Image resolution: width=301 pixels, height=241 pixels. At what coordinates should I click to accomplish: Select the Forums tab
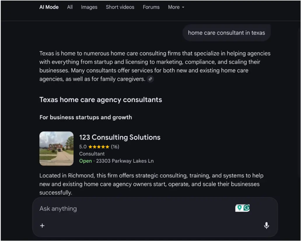[151, 7]
